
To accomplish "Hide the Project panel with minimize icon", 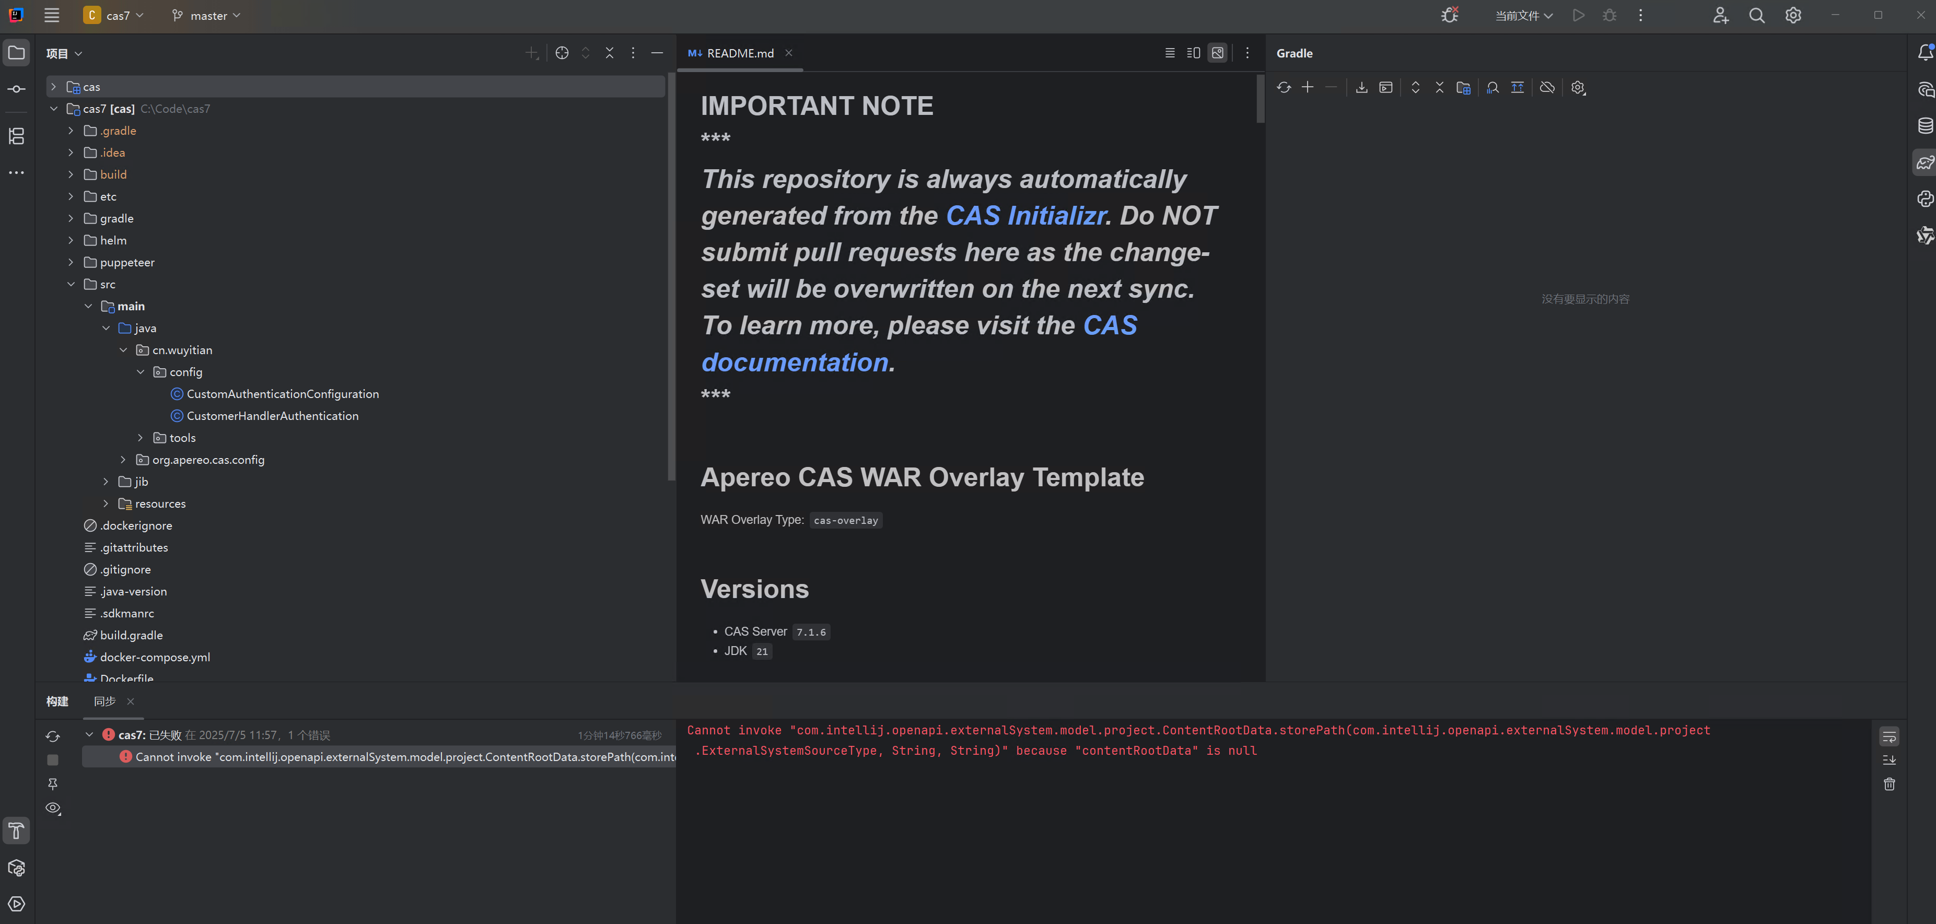I will 657,53.
